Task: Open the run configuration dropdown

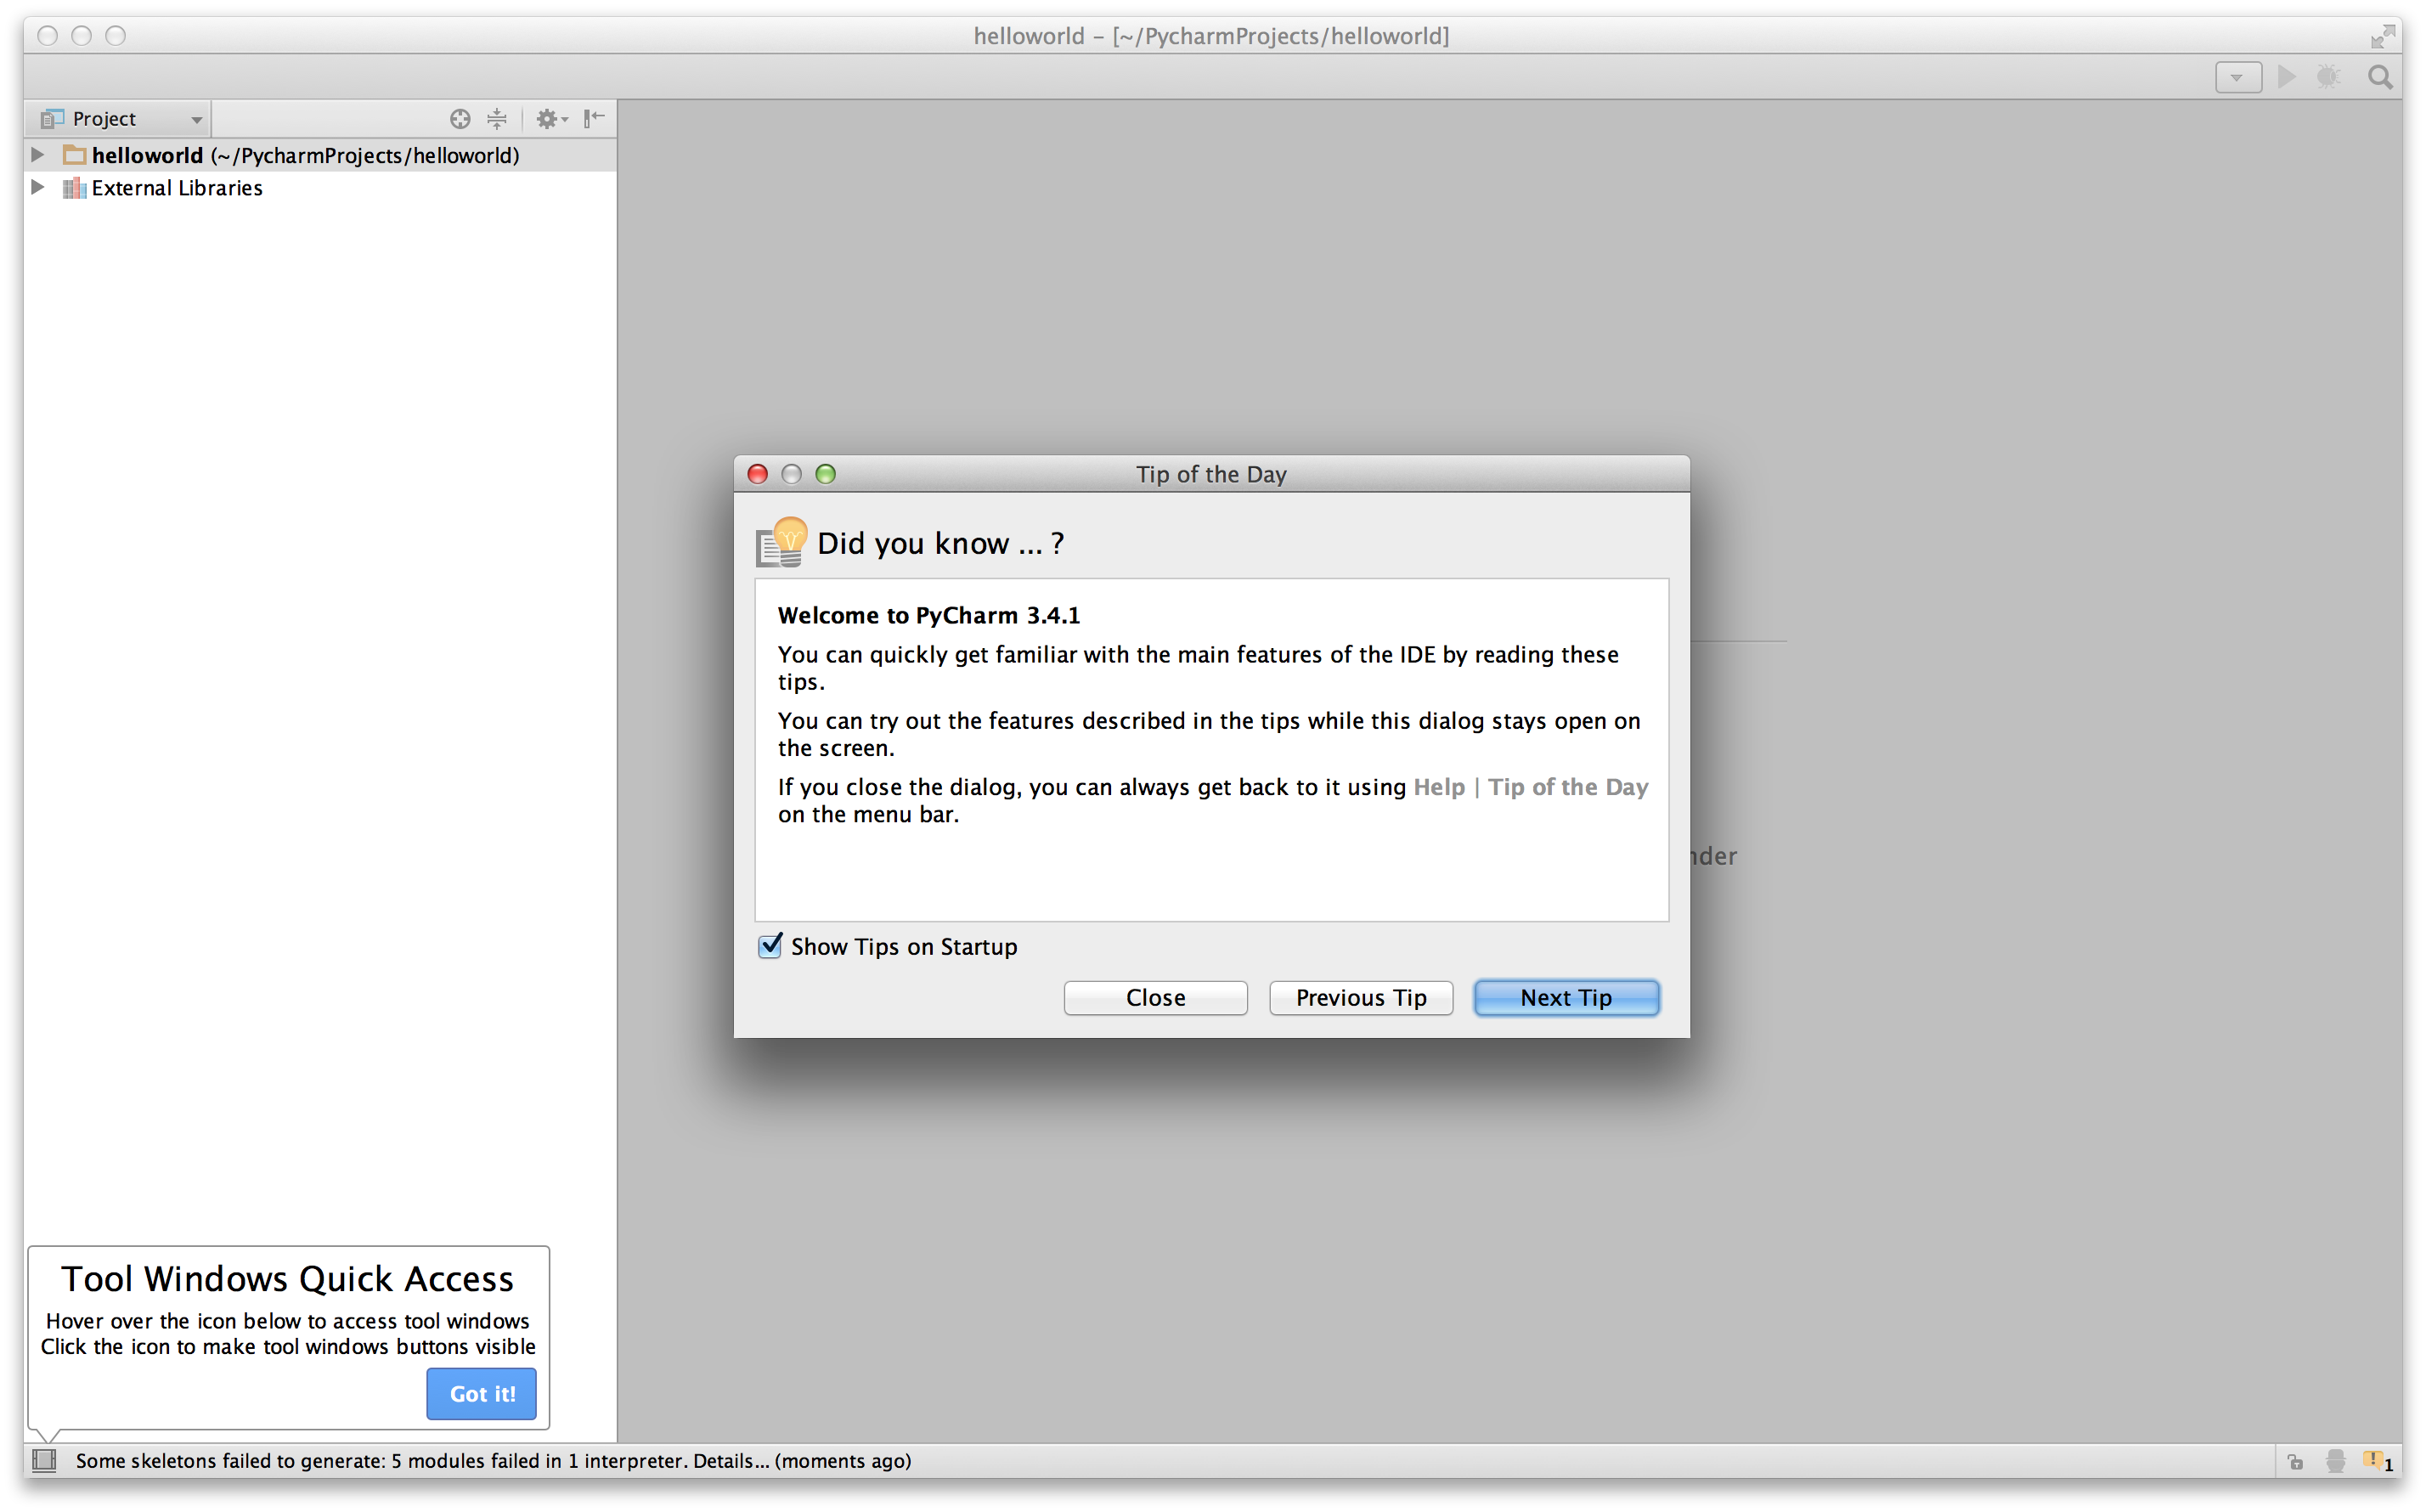Action: coord(2237,77)
